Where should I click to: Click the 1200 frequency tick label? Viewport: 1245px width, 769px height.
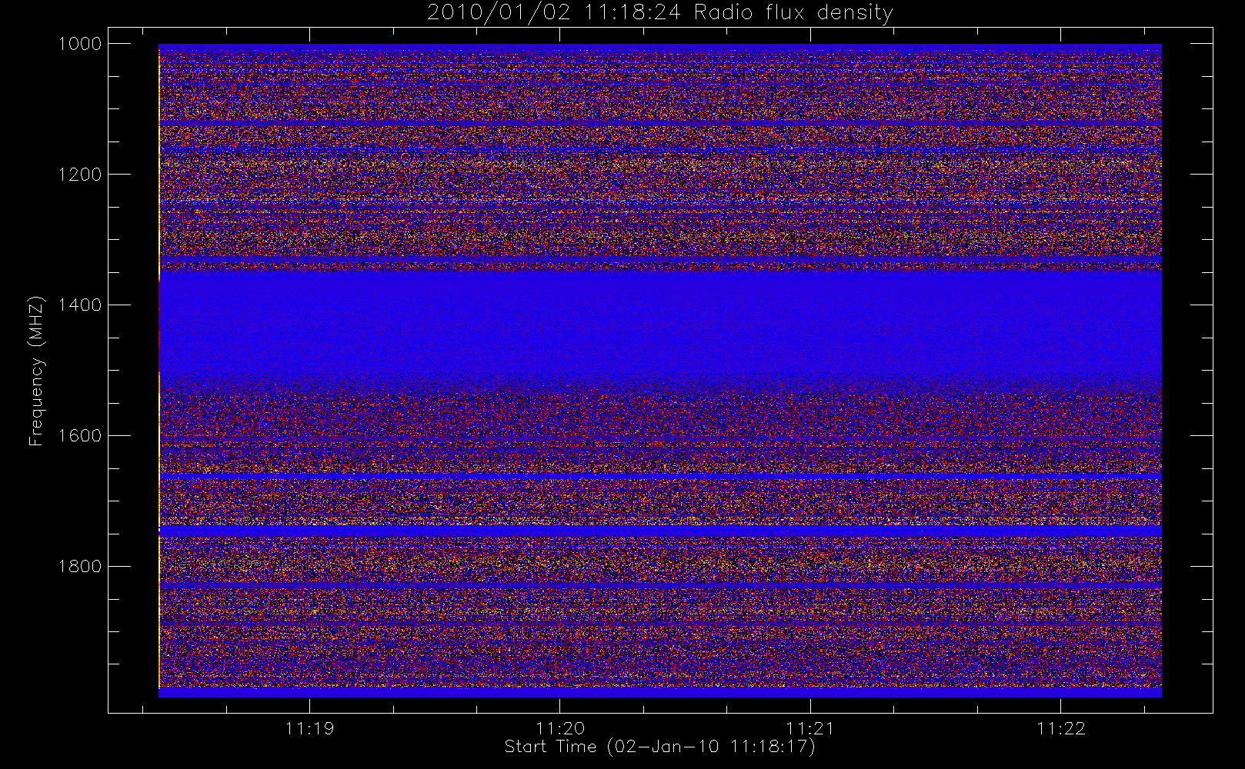(80, 175)
